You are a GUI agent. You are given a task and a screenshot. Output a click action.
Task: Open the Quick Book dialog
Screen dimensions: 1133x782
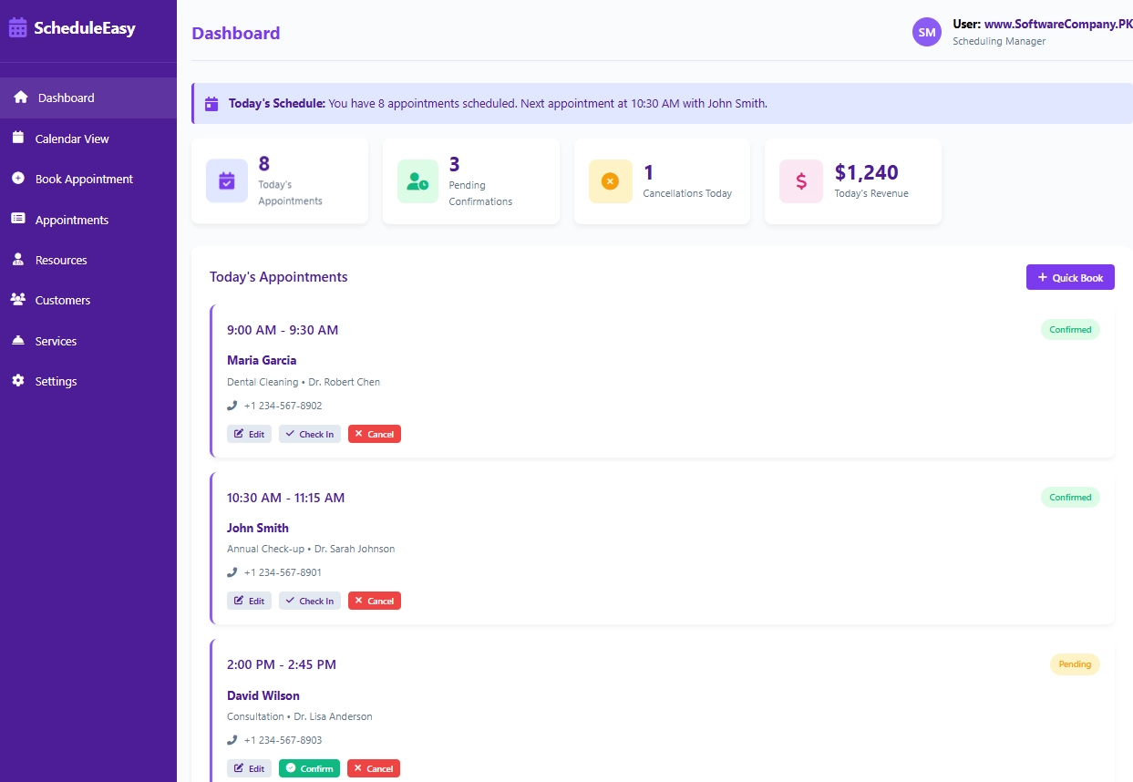(1070, 276)
